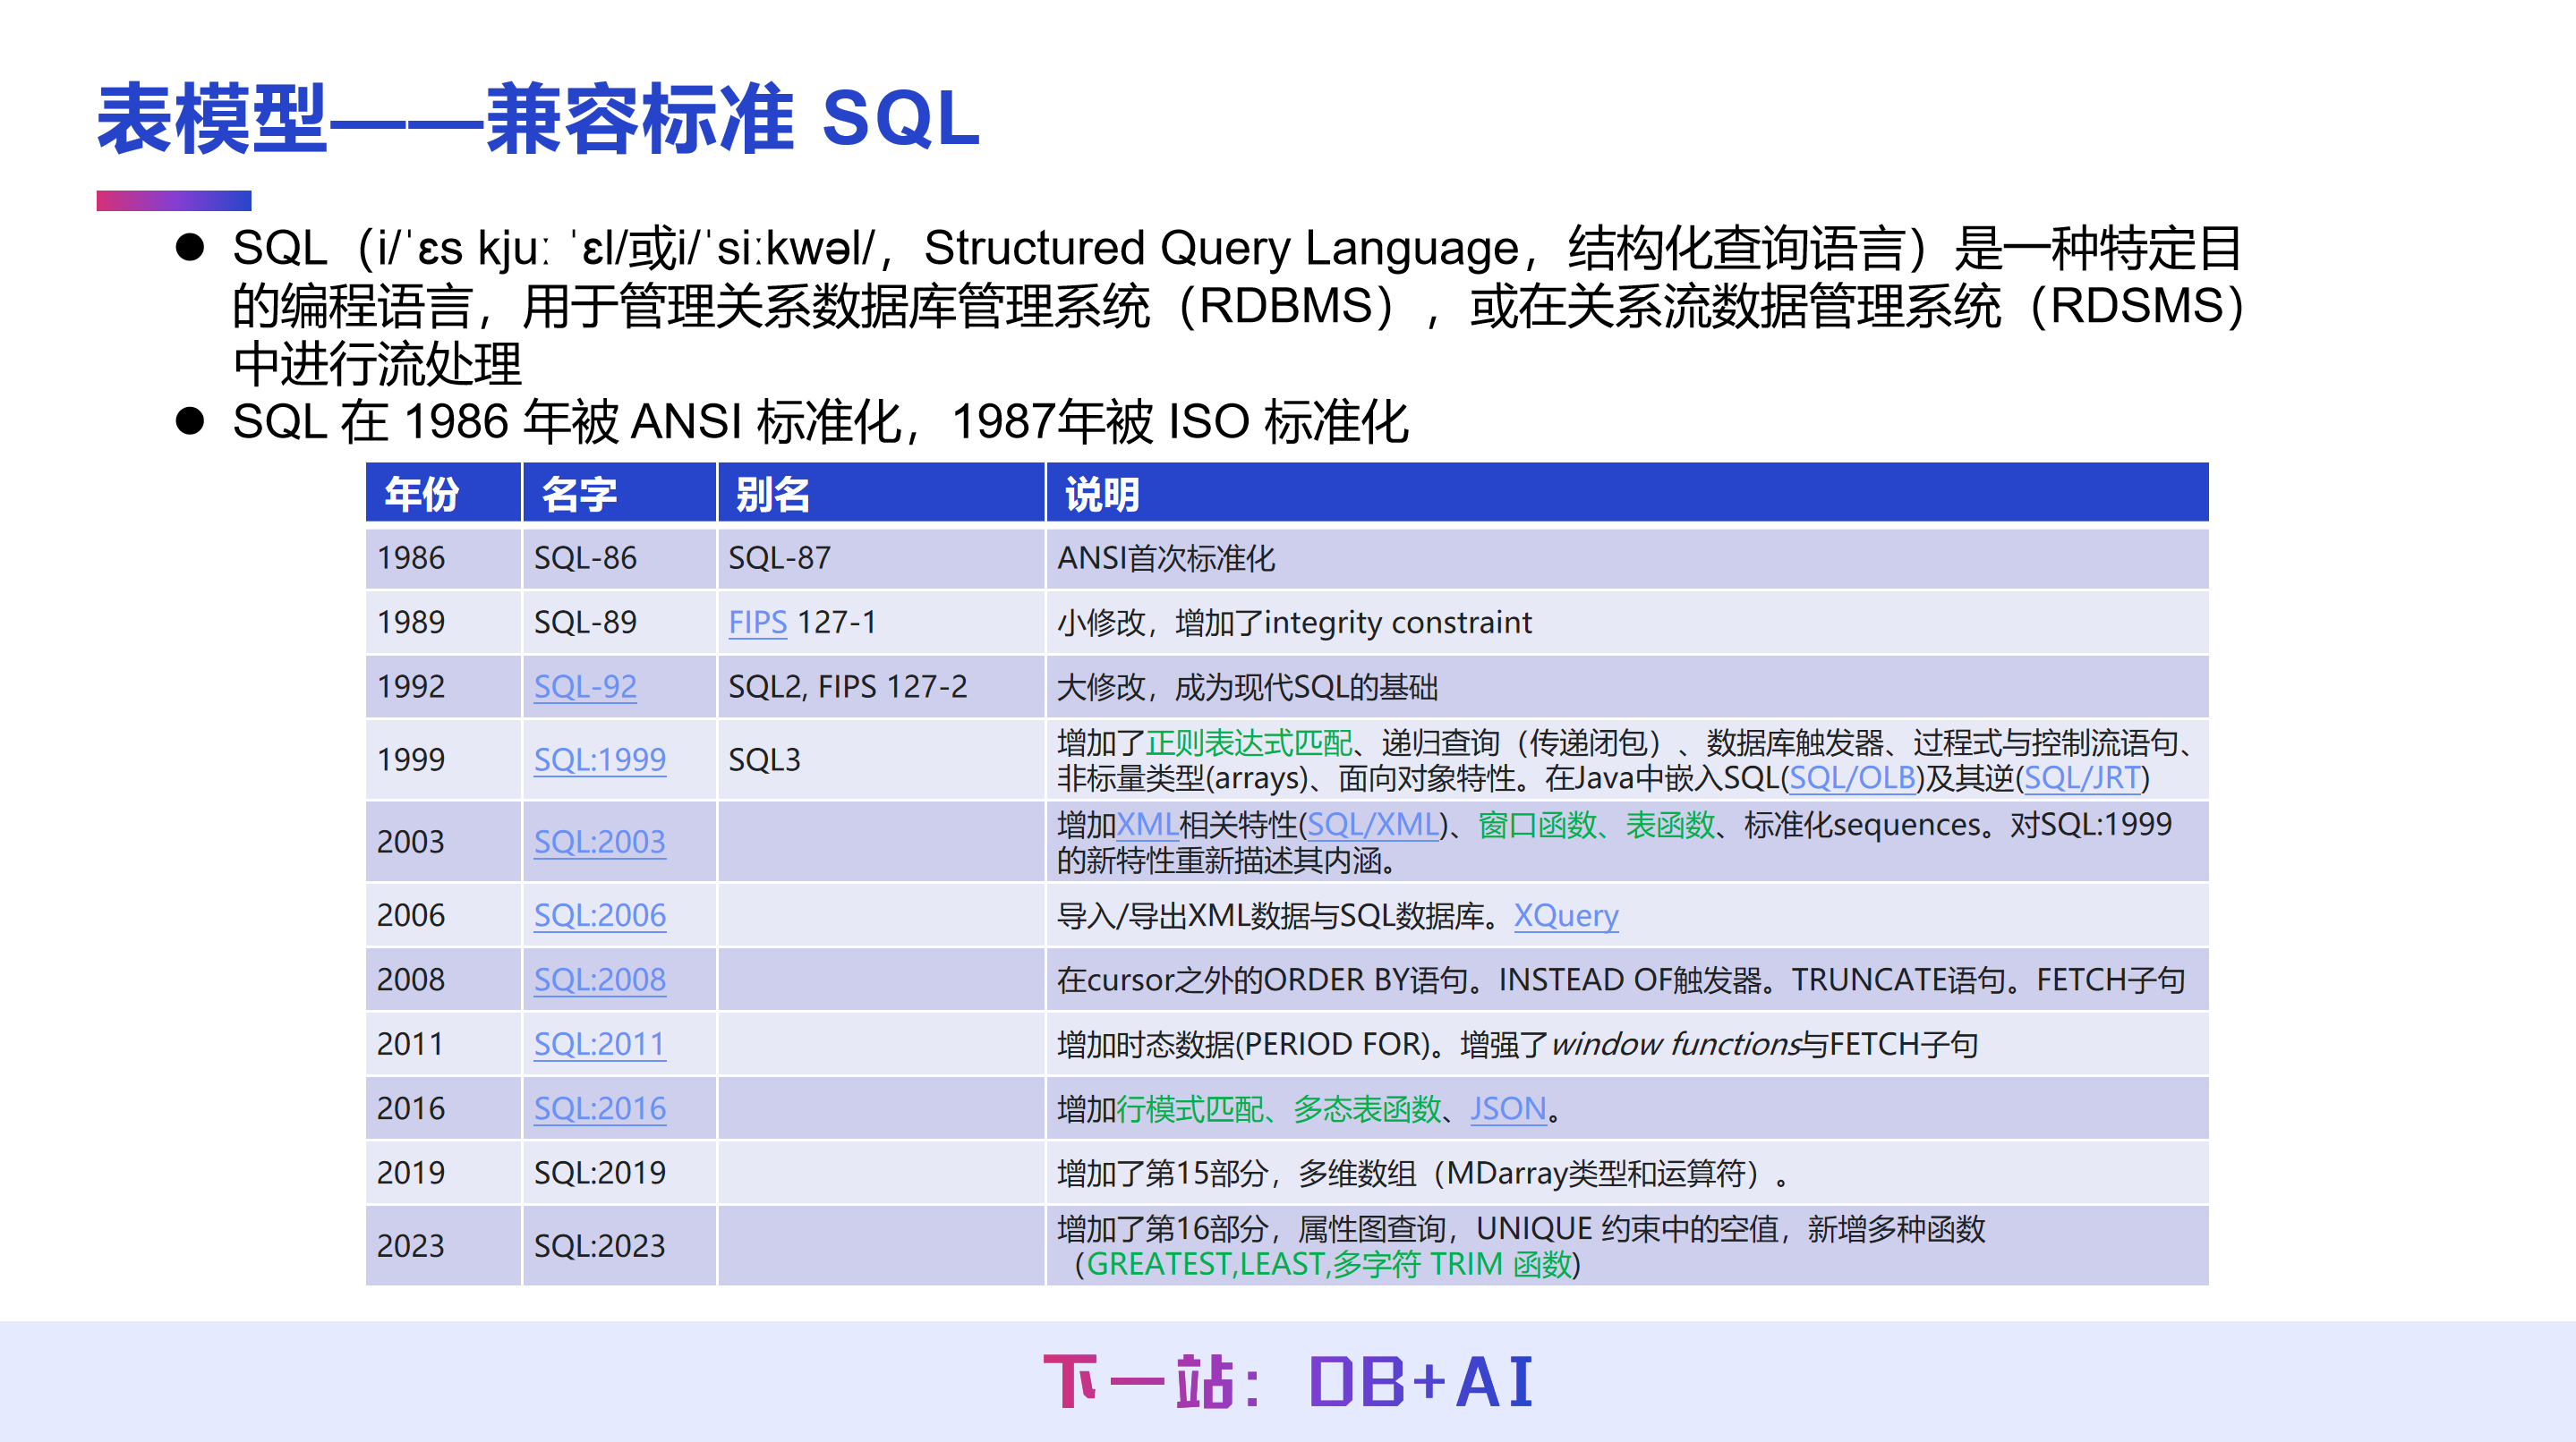Select the SQL:2023 cell in the table

click(601, 1245)
